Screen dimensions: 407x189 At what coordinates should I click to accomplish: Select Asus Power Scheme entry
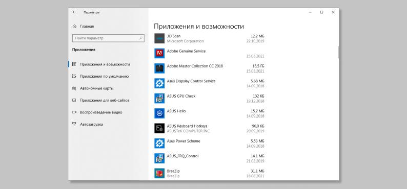tap(184, 141)
